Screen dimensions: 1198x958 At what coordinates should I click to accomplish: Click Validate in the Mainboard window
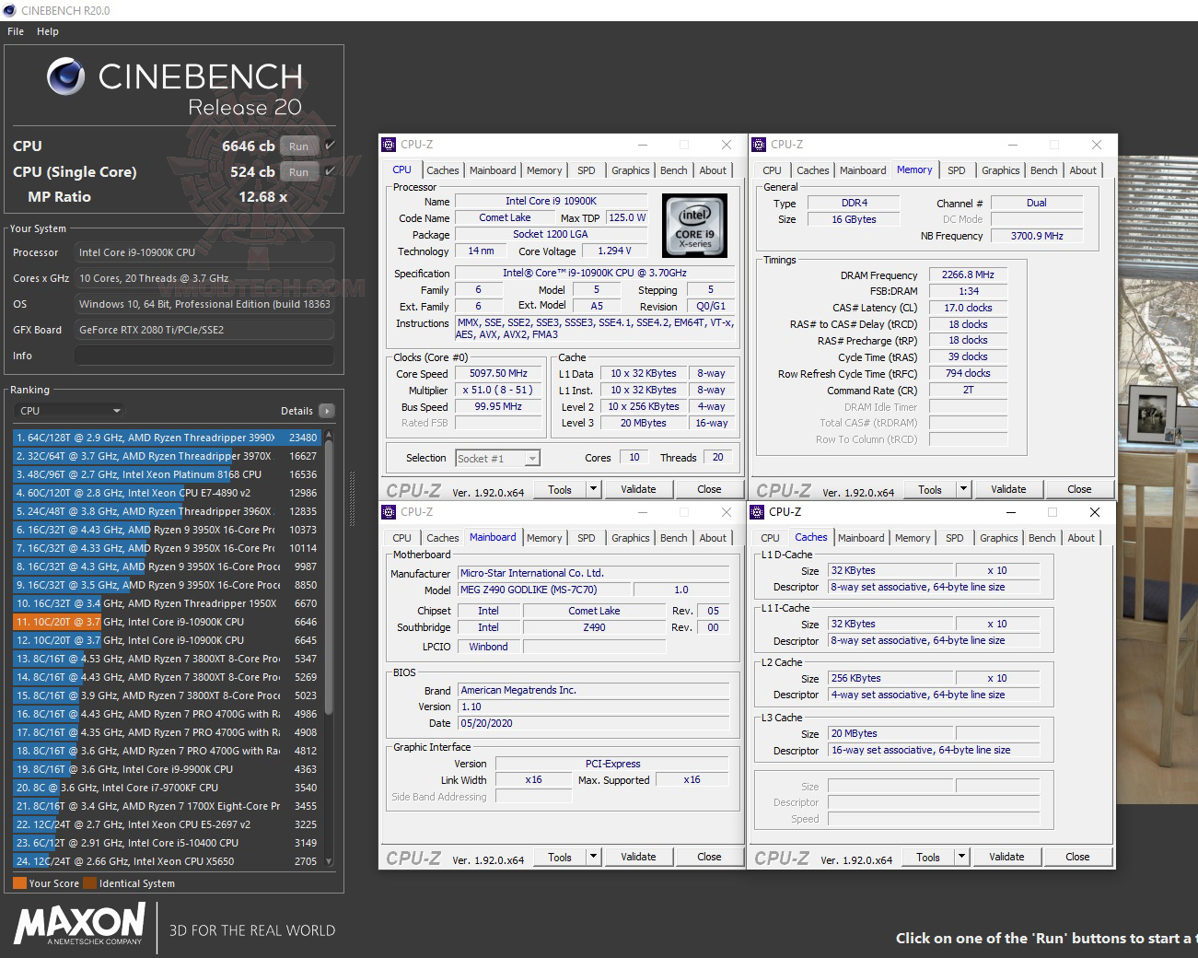tap(638, 857)
